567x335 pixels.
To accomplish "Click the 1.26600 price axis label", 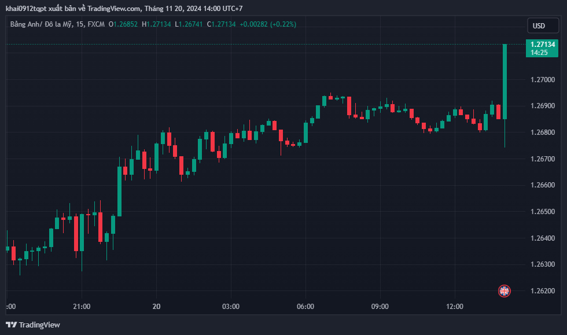I will tap(543, 185).
